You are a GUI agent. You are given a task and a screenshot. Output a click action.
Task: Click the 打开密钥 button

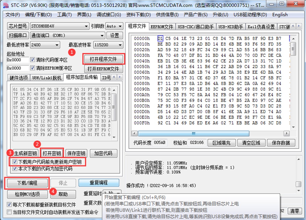[x=52, y=153]
